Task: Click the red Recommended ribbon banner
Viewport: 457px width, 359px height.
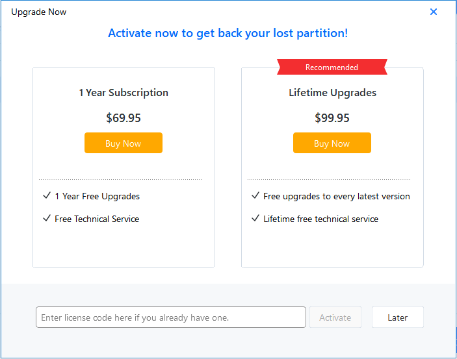Action: coord(332,68)
